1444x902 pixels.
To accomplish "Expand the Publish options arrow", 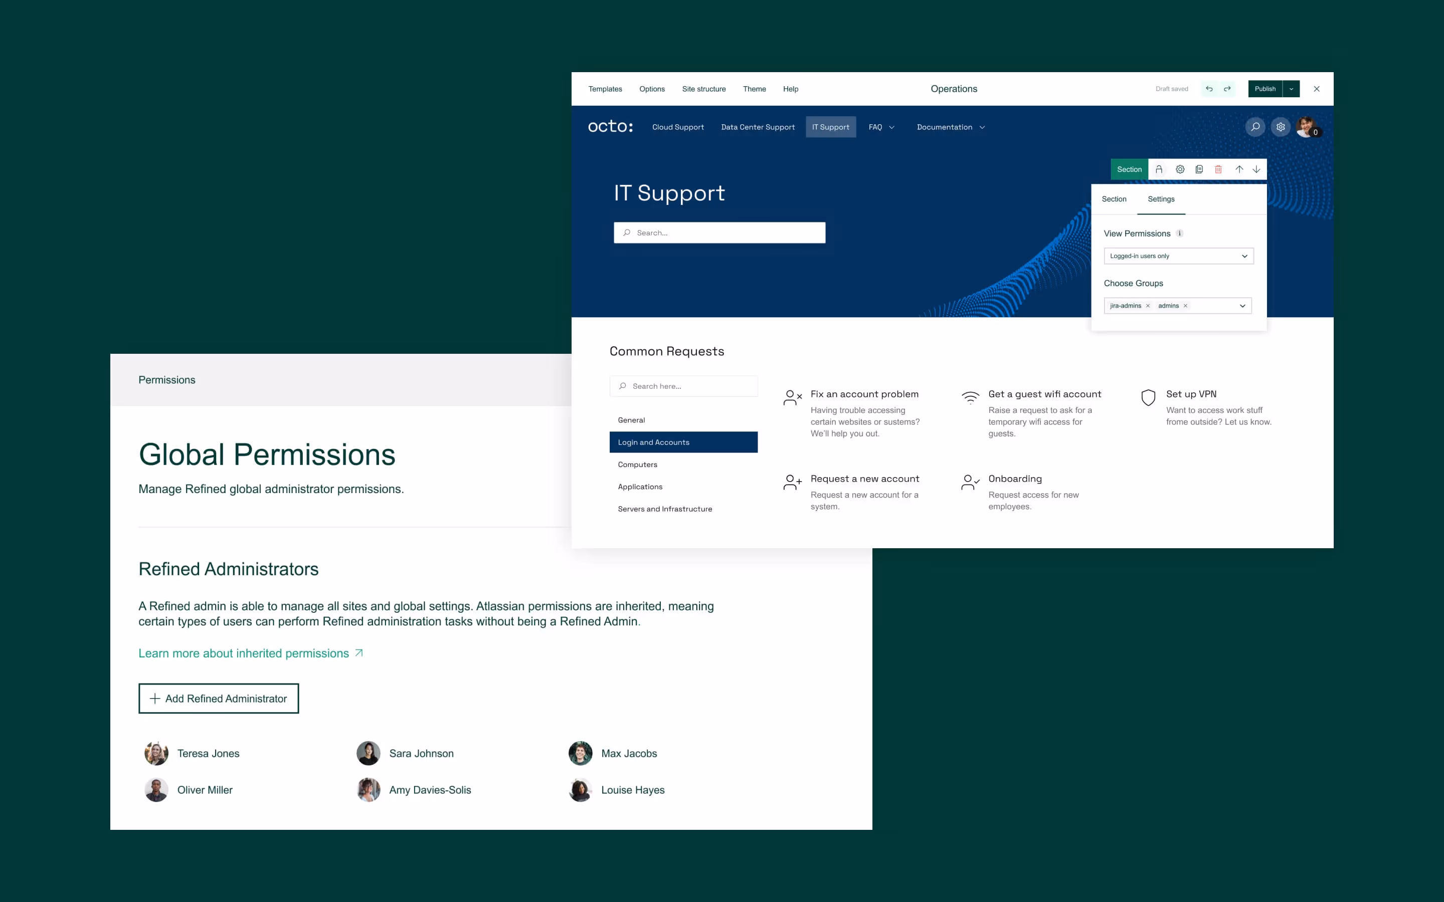I will [x=1291, y=89].
